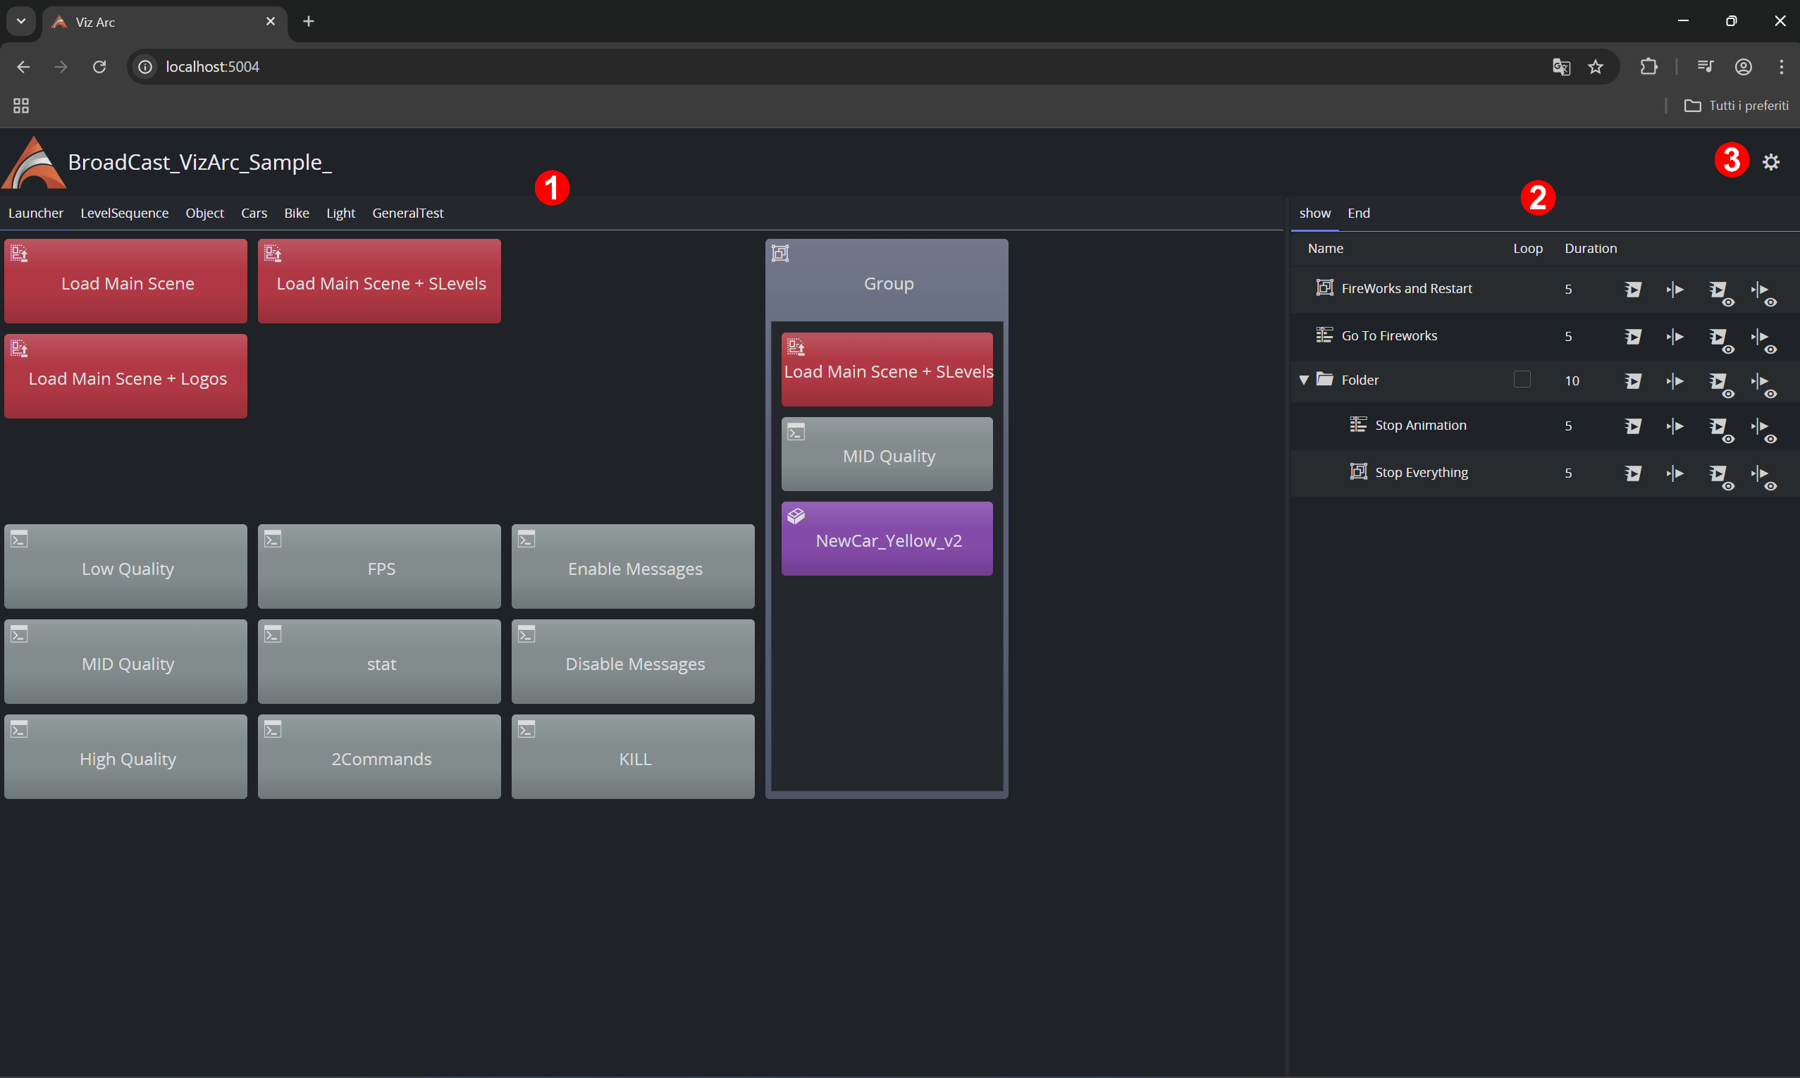Click continue icon for Go To Fireworks
This screenshot has width=1800, height=1078.
(x=1675, y=337)
